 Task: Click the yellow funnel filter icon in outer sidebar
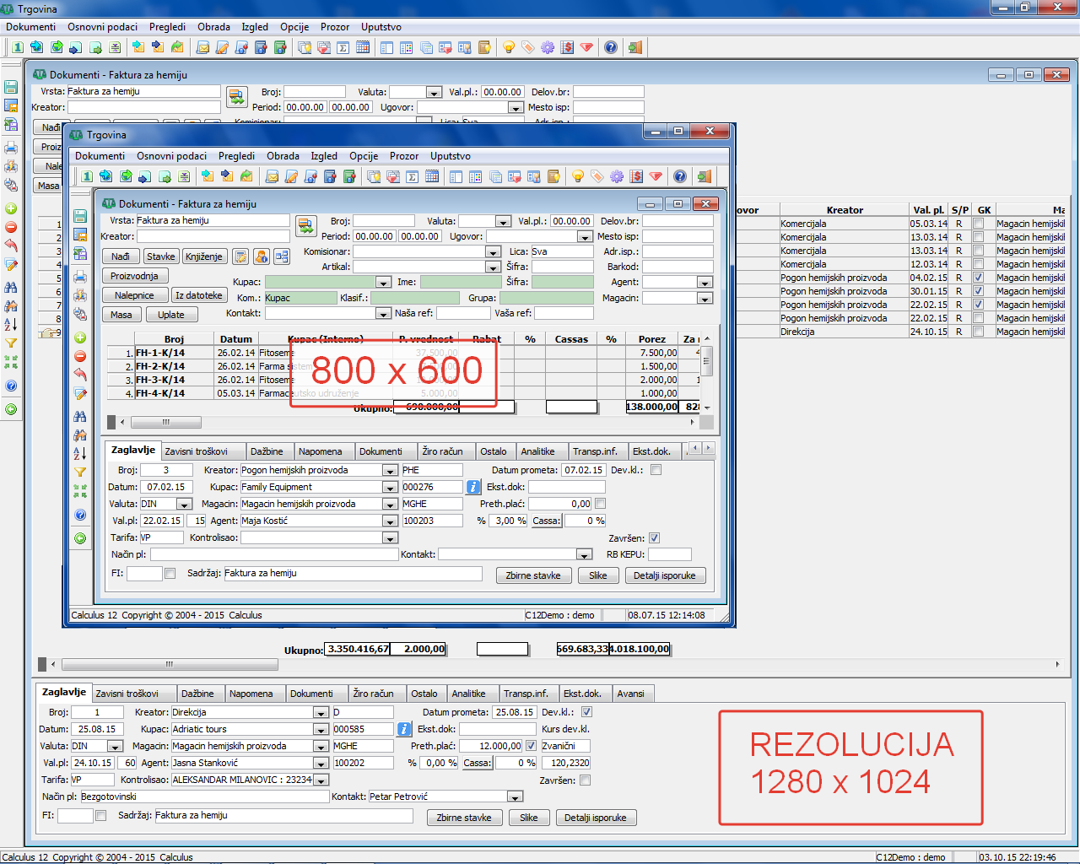(x=11, y=343)
